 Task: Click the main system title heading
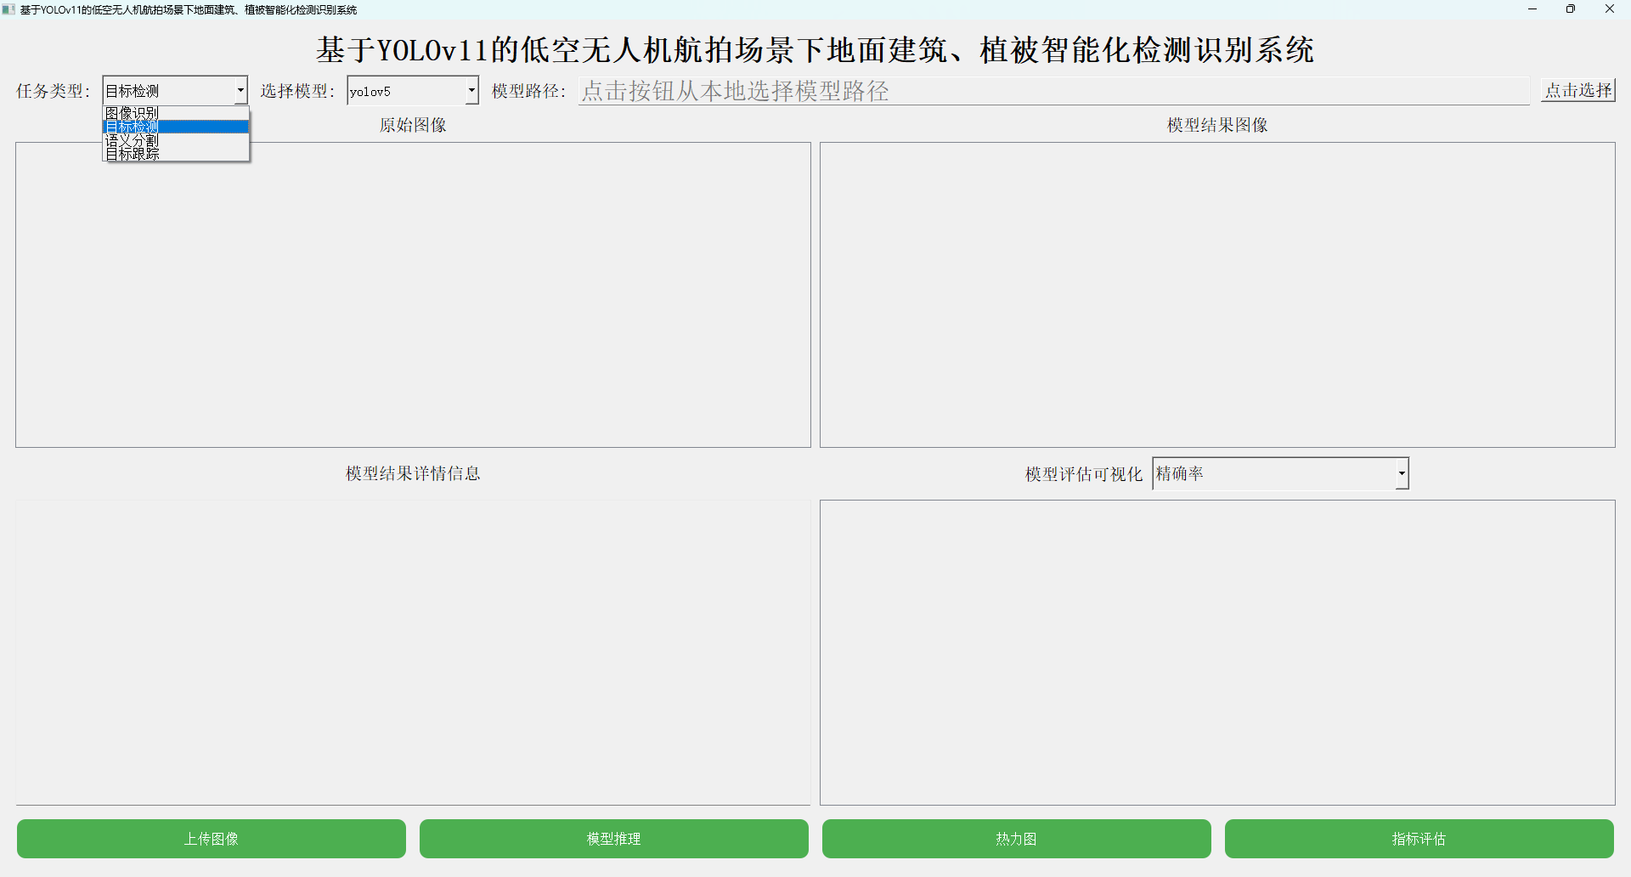point(815,50)
